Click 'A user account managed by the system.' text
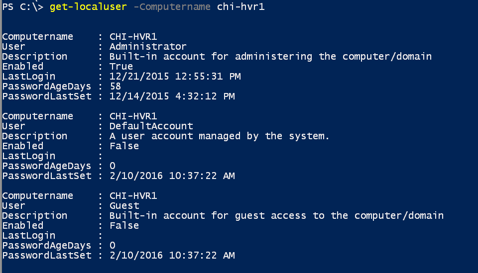Viewport: 478px width, 273px height. [x=219, y=136]
